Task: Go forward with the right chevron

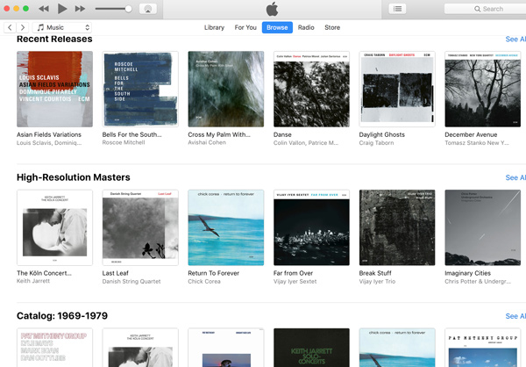Action: pyautogui.click(x=23, y=27)
